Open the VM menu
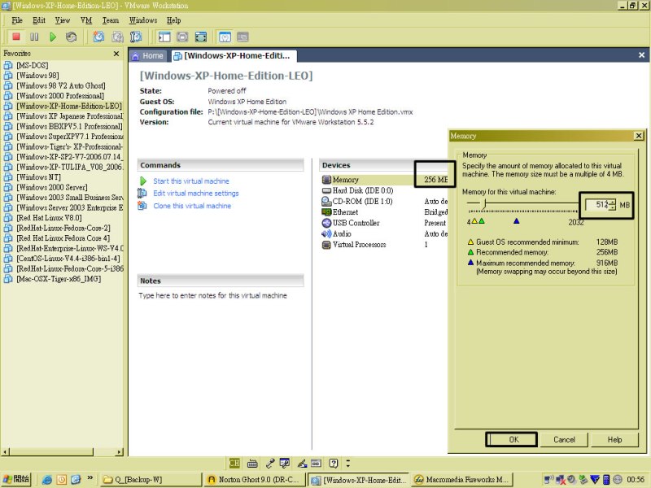The image size is (651, 488). coord(86,20)
